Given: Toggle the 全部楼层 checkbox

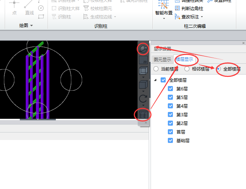Looking at the screenshot, I should click(163, 80).
